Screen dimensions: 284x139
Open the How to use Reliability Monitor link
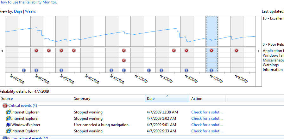tap(28, 2)
